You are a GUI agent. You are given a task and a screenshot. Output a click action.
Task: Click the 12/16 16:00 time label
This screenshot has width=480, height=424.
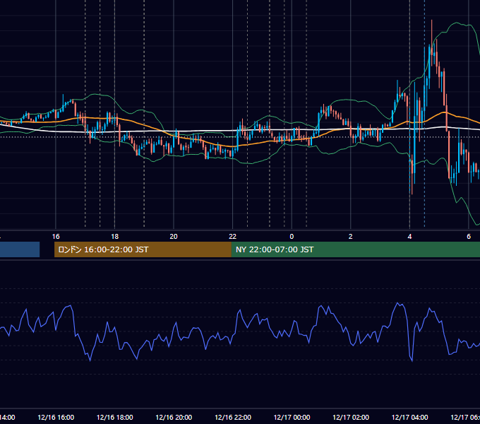point(56,417)
